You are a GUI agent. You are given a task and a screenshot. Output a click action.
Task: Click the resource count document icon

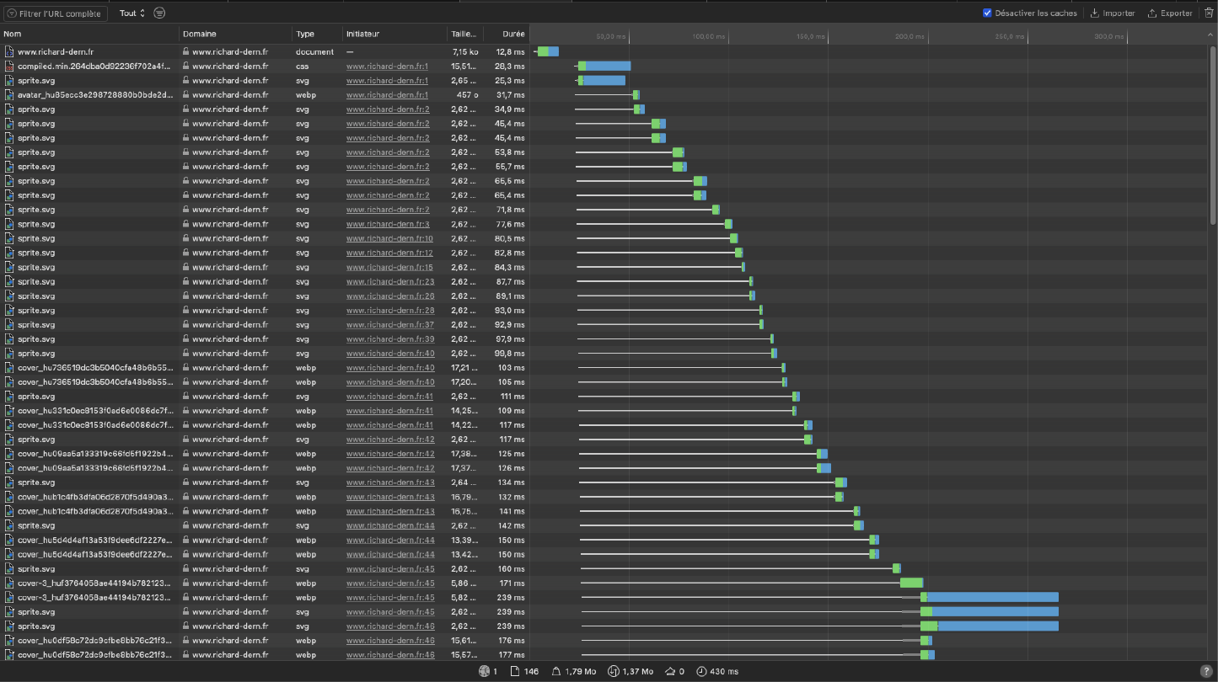pyautogui.click(x=515, y=671)
